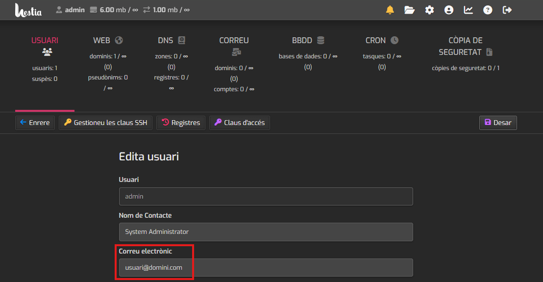This screenshot has height=282, width=543.
Task: Open the CÒPIA DE SEGURETAT tab
Action: coord(465,46)
